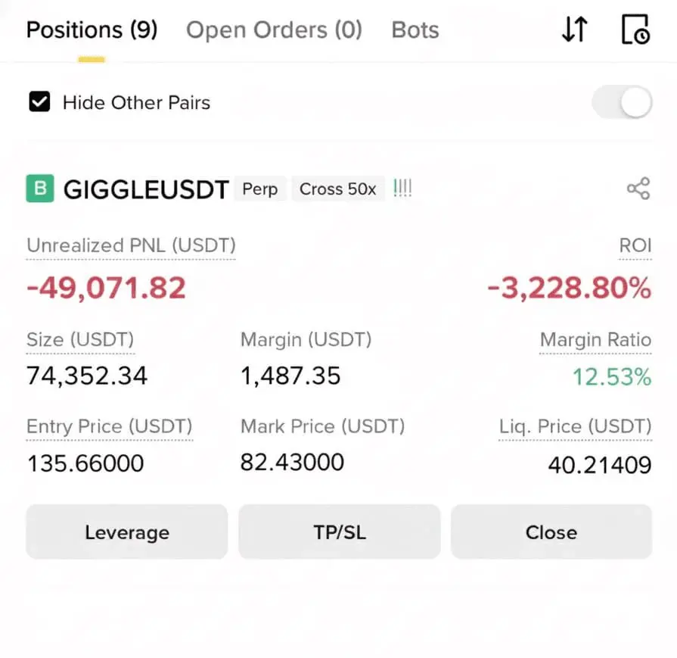
Task: Open the order history document icon
Action: 635,30
